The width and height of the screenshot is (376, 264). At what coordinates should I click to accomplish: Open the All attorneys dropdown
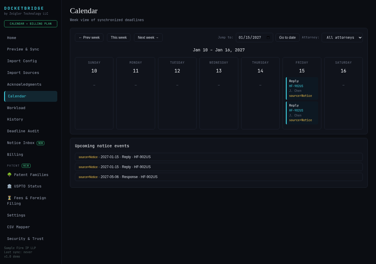tap(342, 38)
